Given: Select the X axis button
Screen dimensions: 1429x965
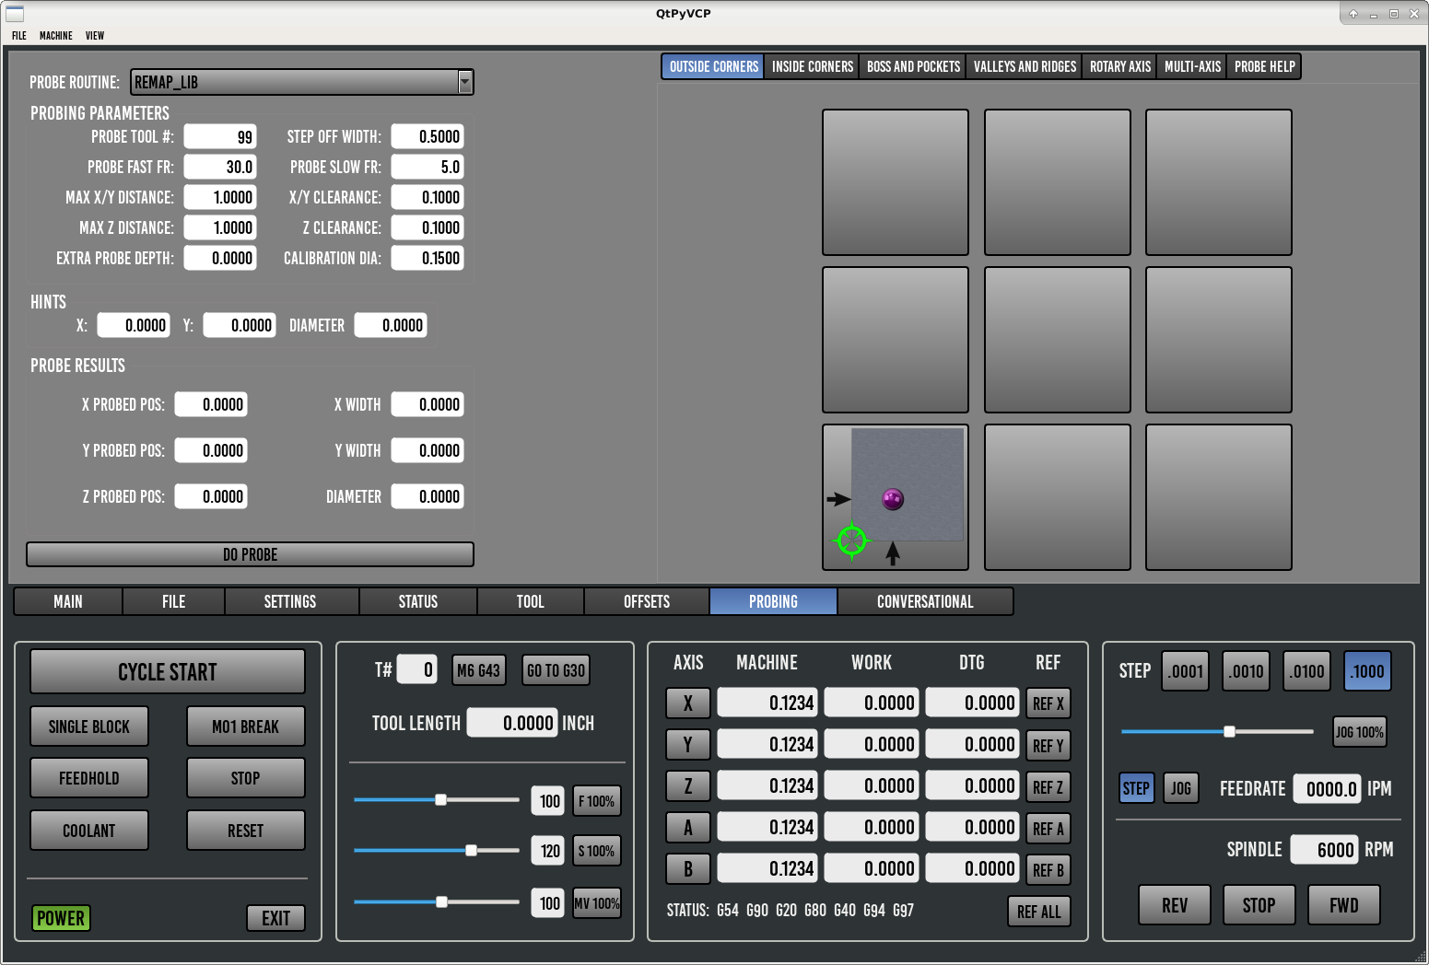Looking at the screenshot, I should coord(688,703).
